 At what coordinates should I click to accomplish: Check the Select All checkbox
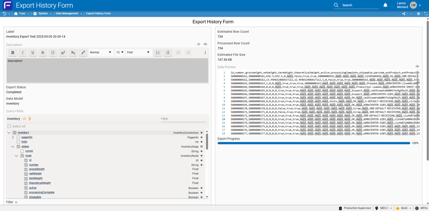pos(9,126)
